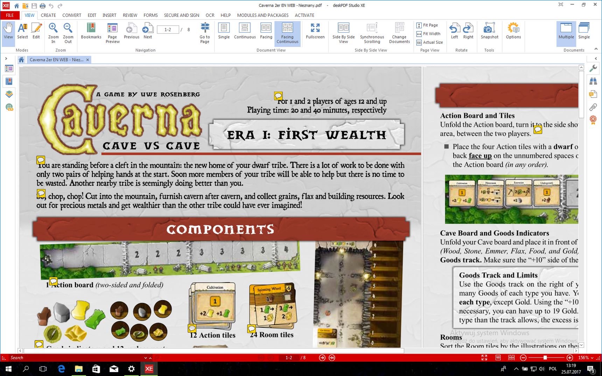Open the signatures seal panel on right
Screen dimensions: 602x376
click(x=593, y=120)
